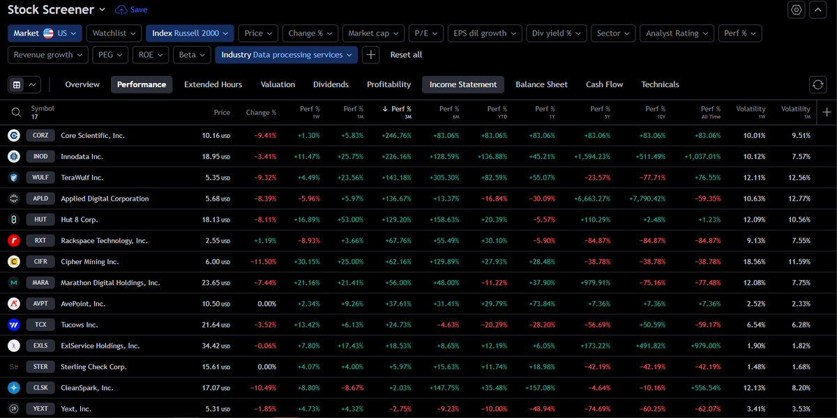
Task: Click the Hut 8 company logo
Action: coord(13,219)
